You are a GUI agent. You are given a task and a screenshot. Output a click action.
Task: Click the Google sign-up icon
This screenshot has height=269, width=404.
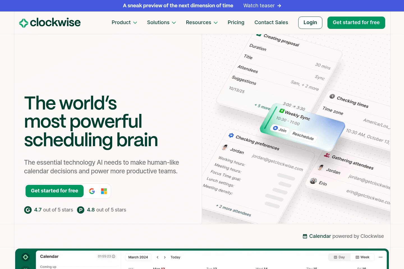click(92, 191)
